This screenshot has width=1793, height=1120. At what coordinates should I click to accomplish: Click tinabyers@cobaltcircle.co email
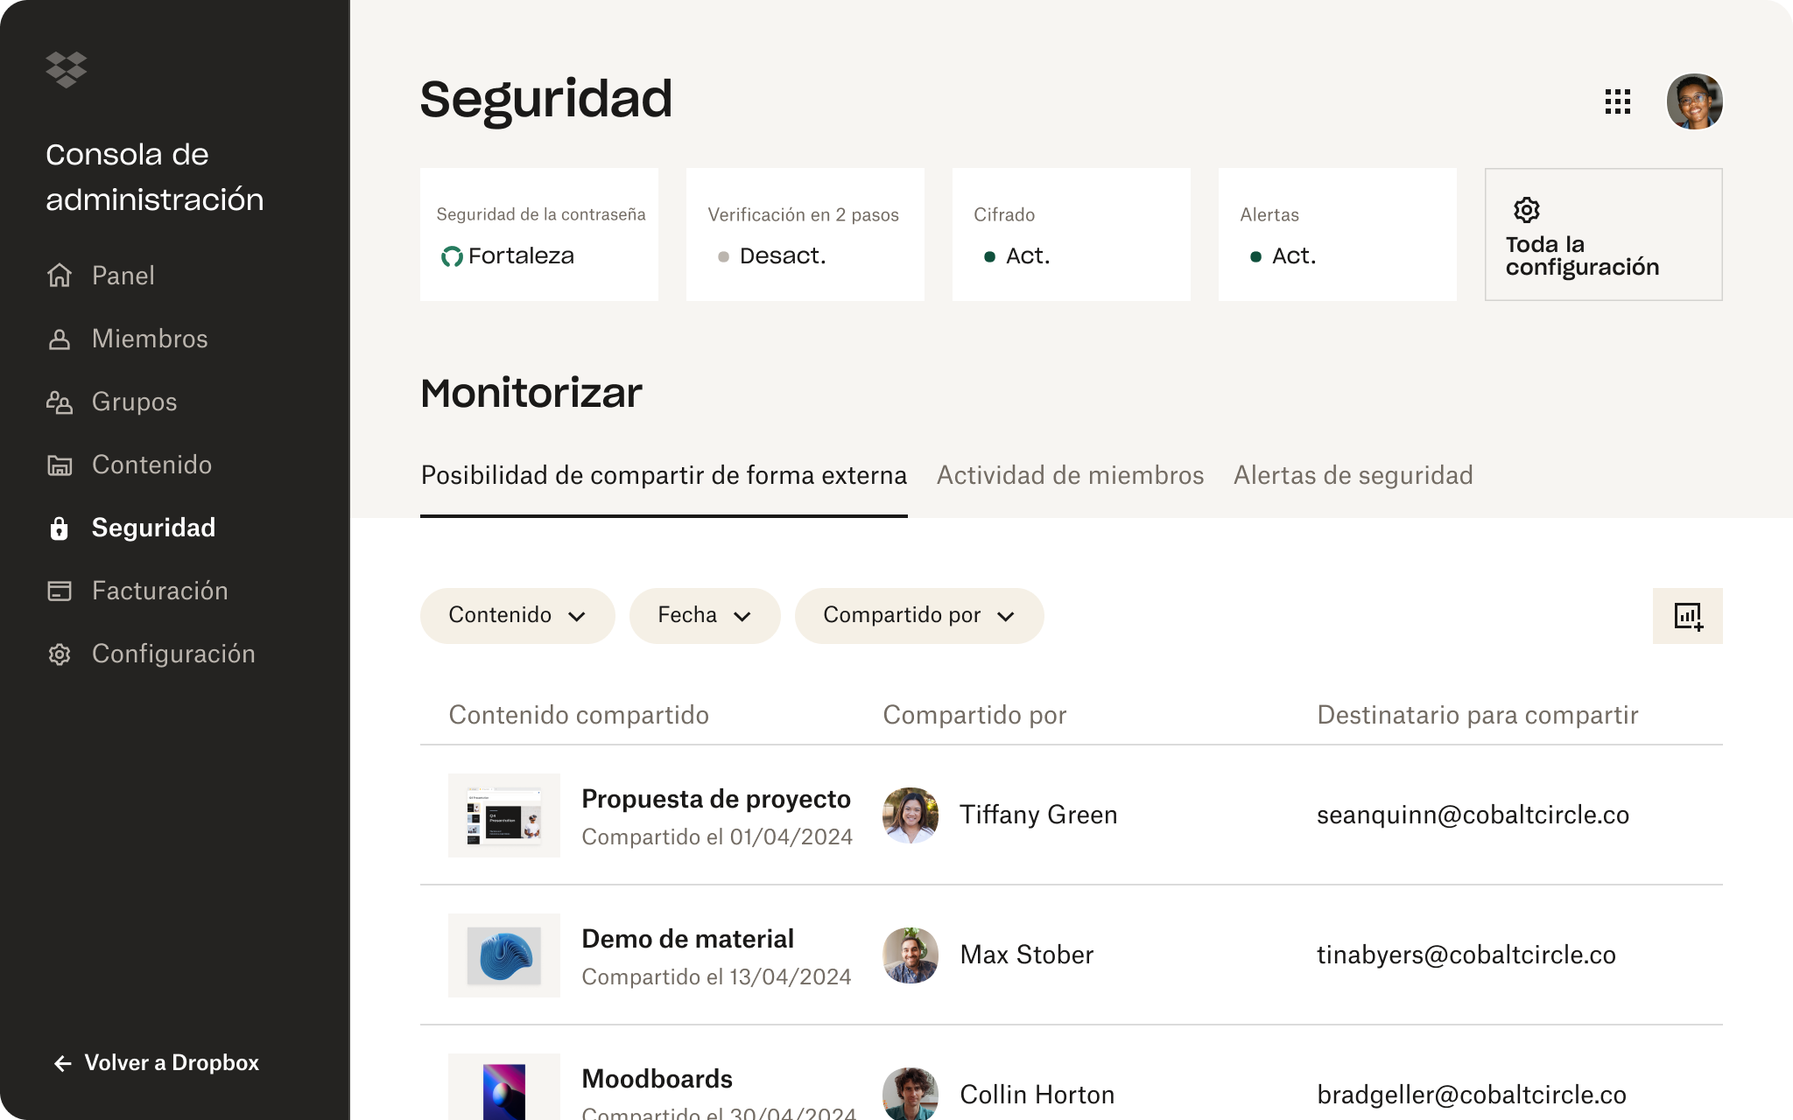pyautogui.click(x=1466, y=955)
